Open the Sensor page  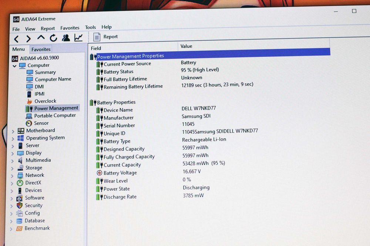click(37, 123)
